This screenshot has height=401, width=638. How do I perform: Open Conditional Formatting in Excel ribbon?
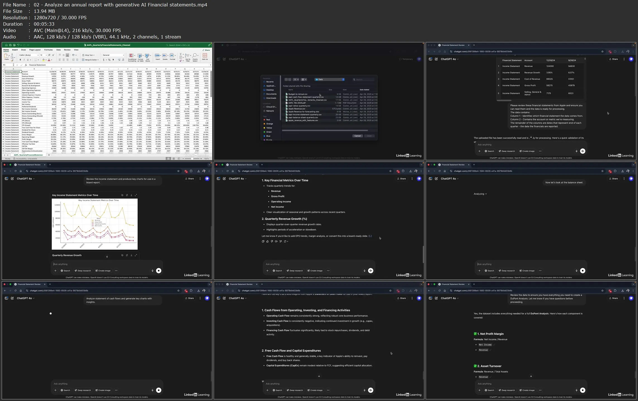[x=132, y=57]
